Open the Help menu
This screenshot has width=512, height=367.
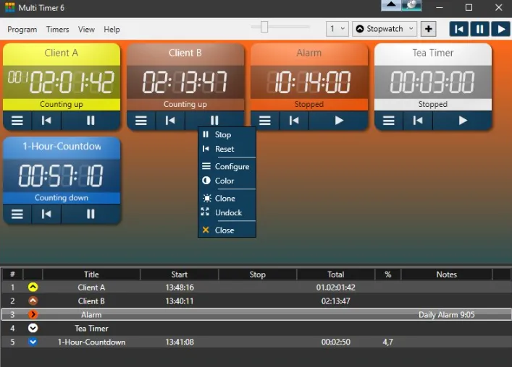[x=112, y=30]
